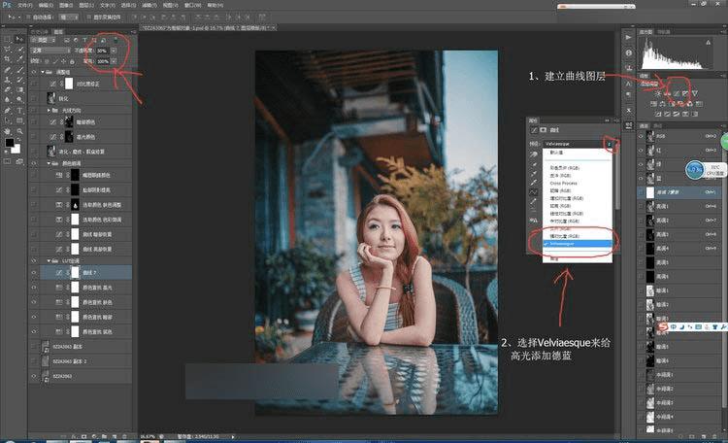Select the Crop tool

pyautogui.click(x=8, y=59)
